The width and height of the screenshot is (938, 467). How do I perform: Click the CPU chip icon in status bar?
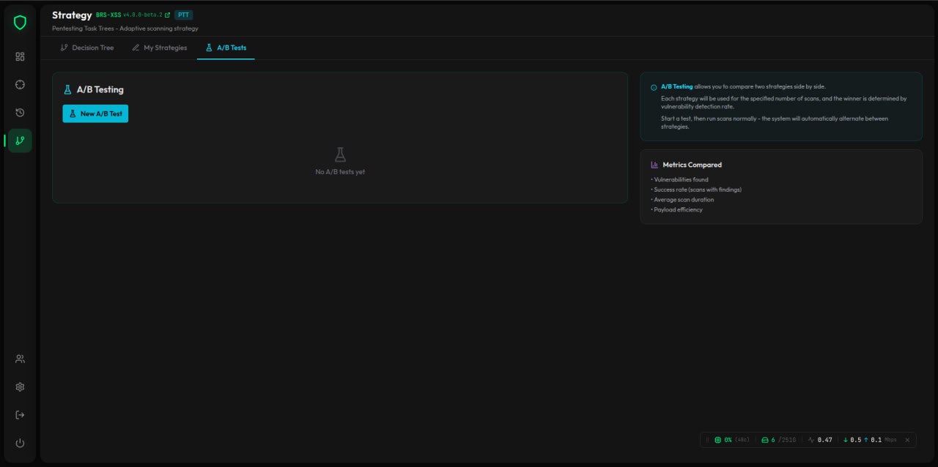pos(718,440)
